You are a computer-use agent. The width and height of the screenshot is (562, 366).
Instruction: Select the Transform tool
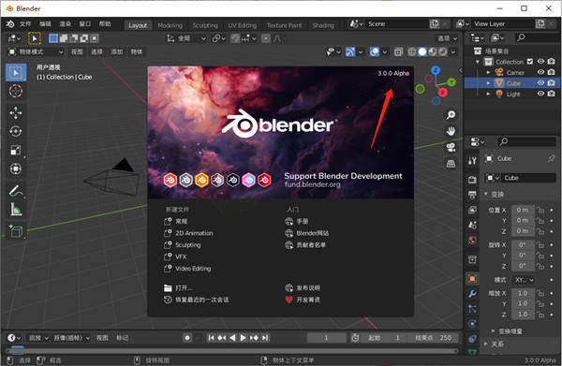point(15,168)
